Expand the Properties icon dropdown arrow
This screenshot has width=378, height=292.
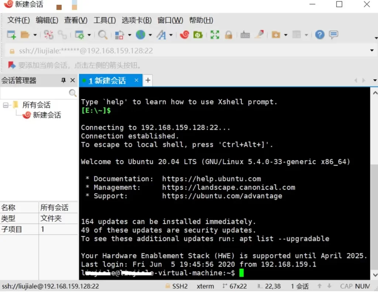(89, 35)
